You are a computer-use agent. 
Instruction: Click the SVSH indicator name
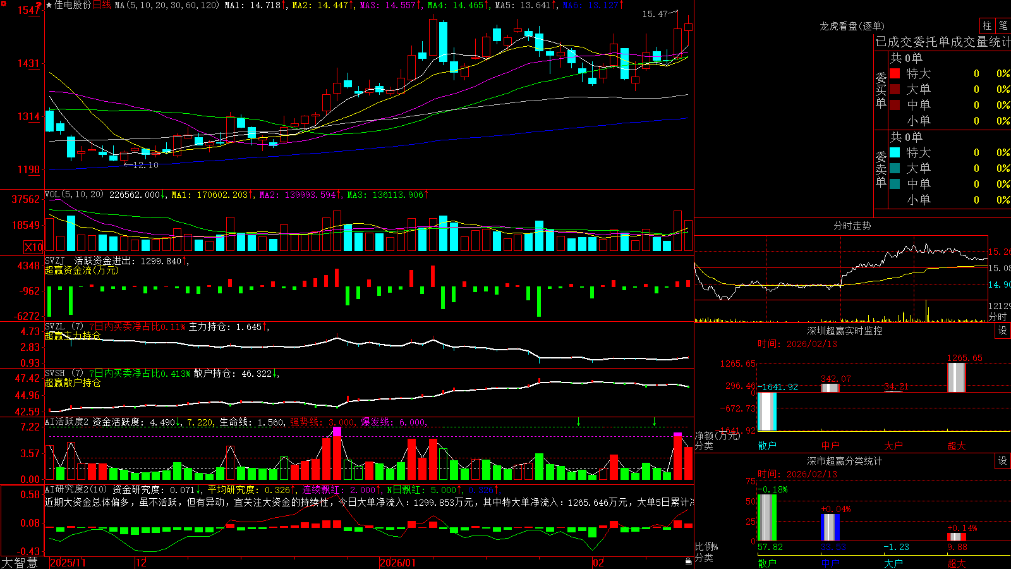pos(55,373)
